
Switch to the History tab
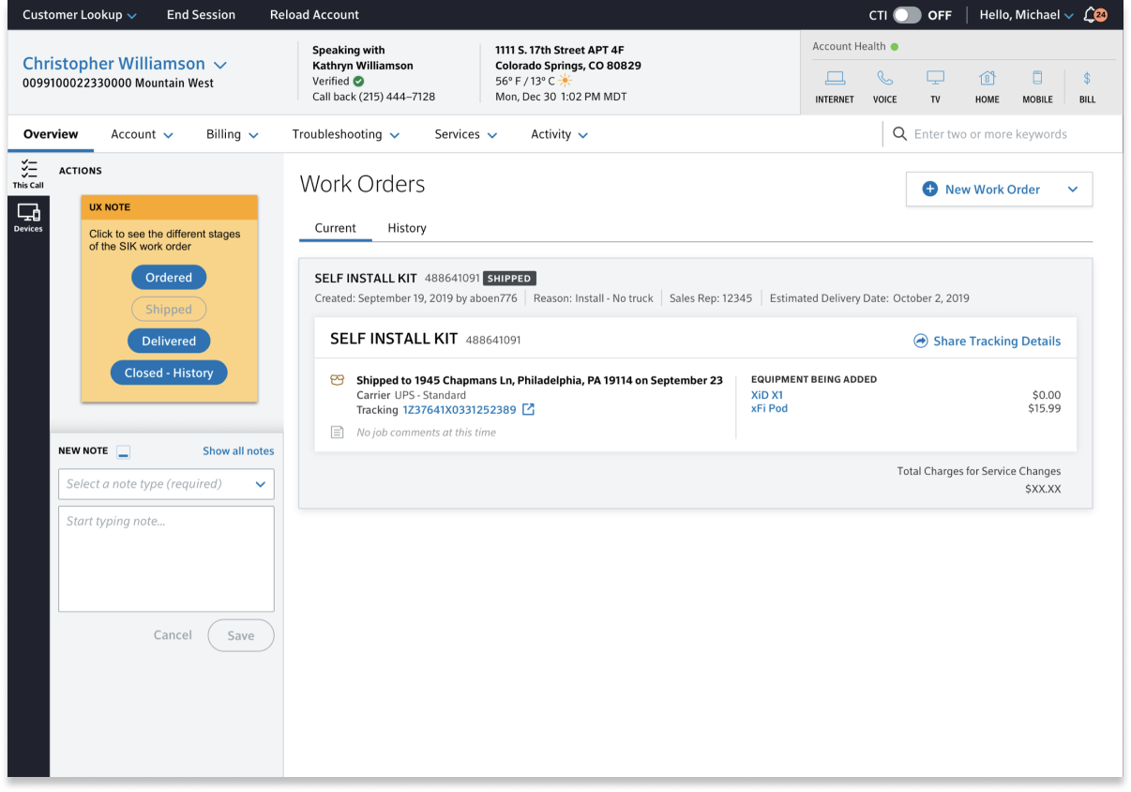[407, 228]
